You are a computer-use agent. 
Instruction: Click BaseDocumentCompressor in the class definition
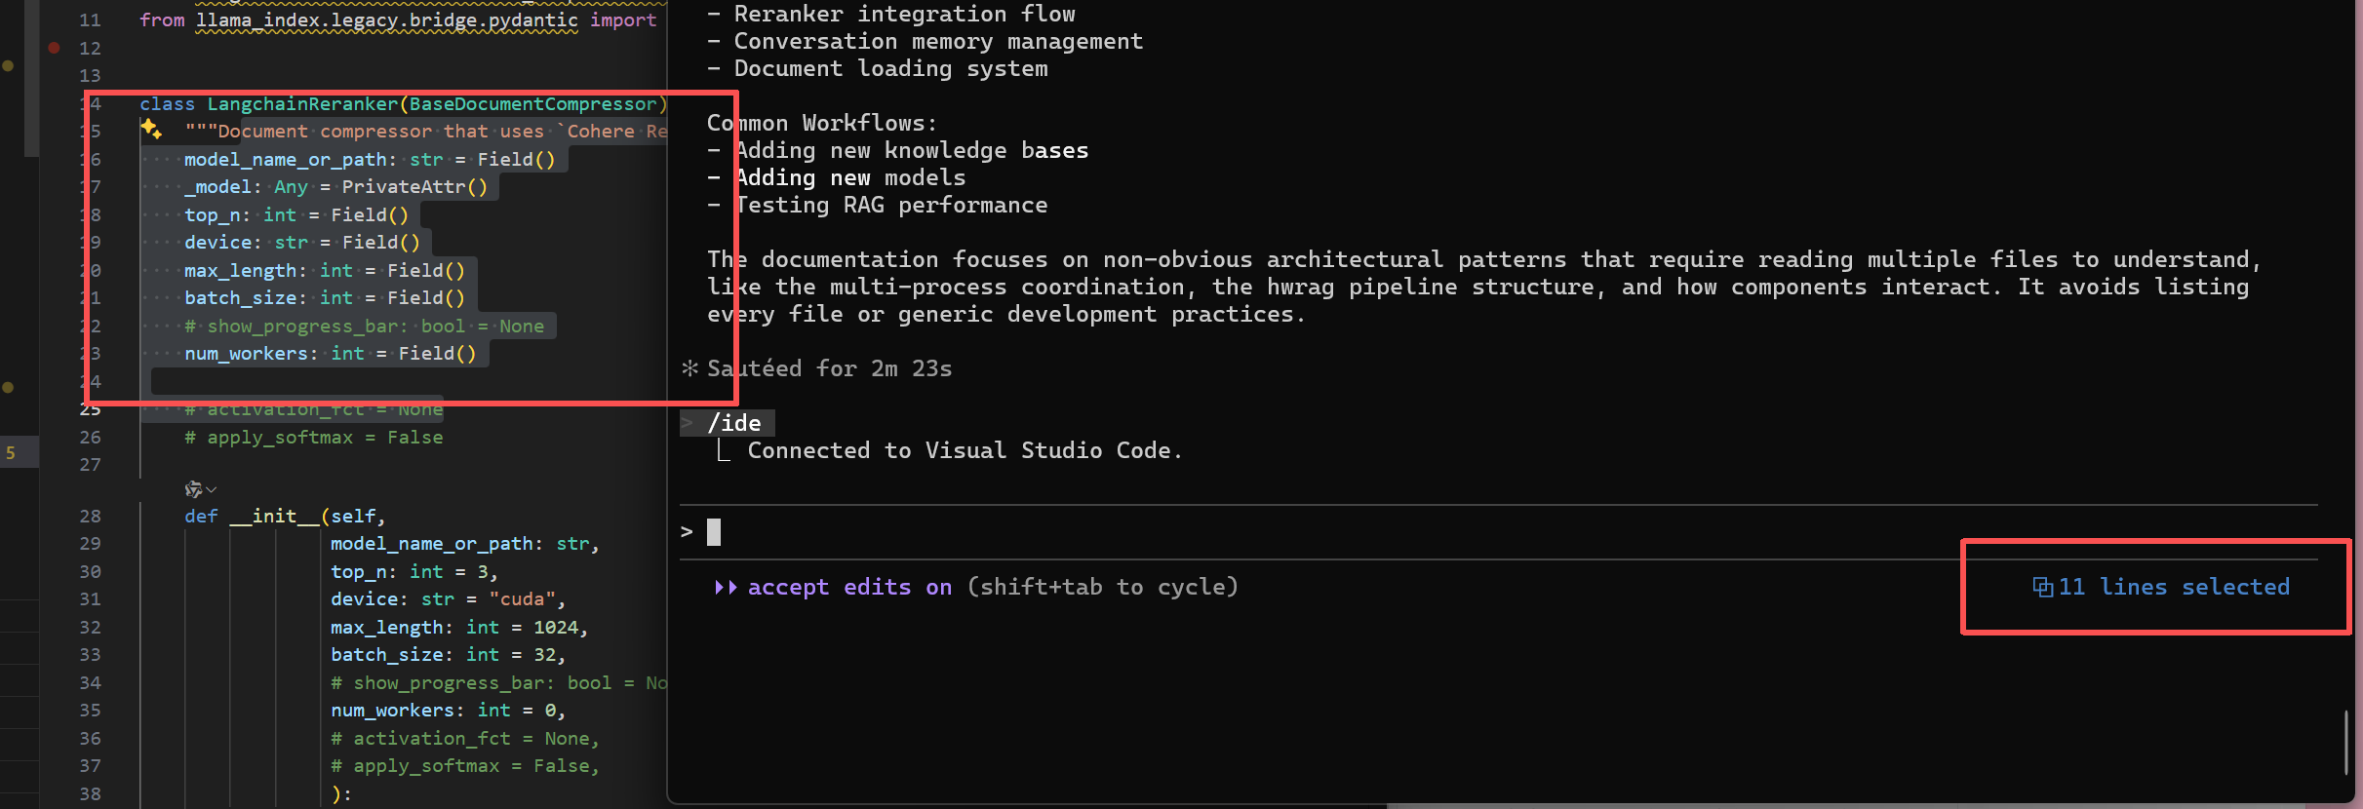pyautogui.click(x=532, y=104)
